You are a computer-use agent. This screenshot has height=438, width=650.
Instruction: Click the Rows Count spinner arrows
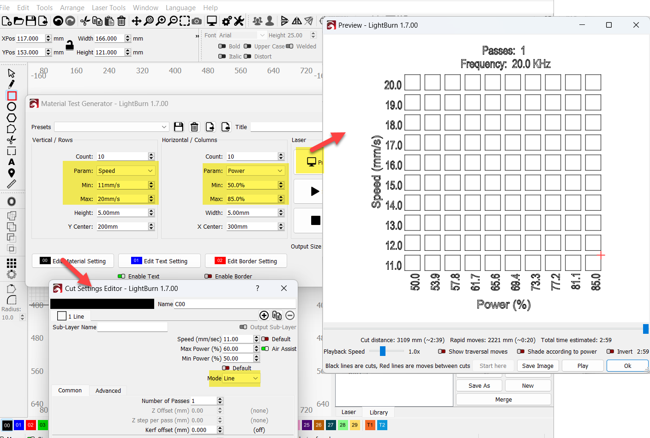pos(151,156)
